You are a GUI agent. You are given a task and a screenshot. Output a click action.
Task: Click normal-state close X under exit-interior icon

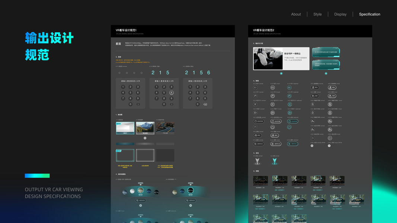tap(312, 146)
